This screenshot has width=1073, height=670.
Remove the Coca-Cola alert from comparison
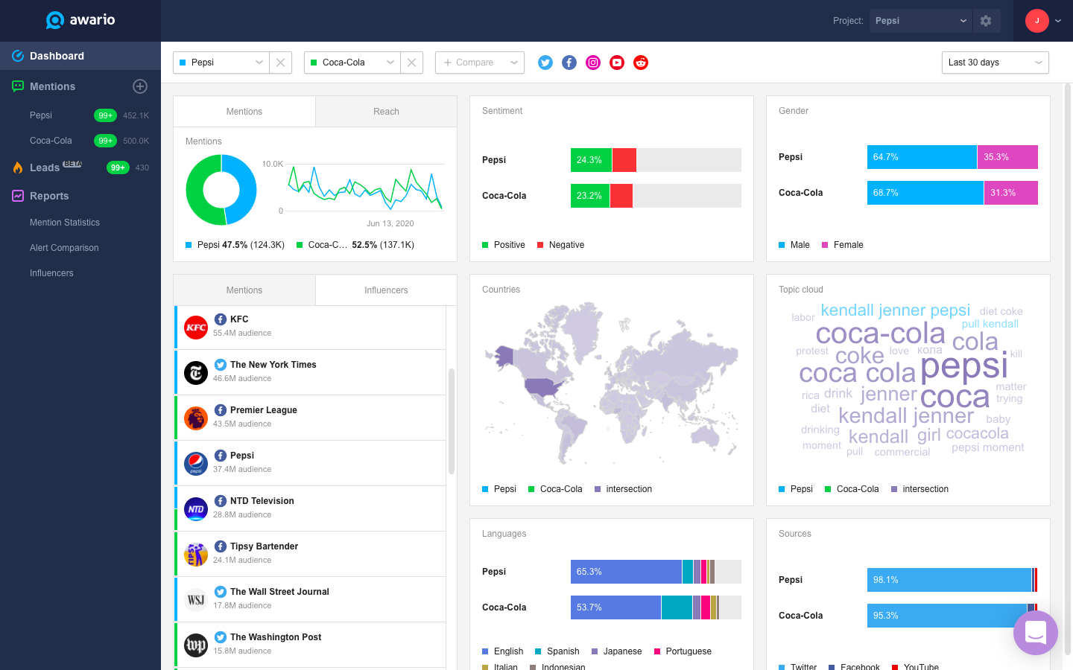click(411, 63)
